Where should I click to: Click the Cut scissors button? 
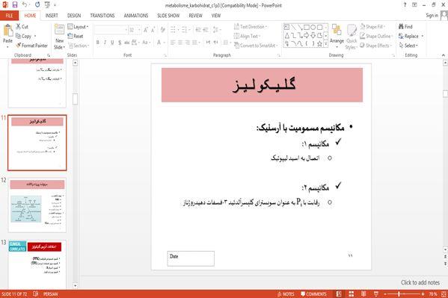tap(22, 27)
